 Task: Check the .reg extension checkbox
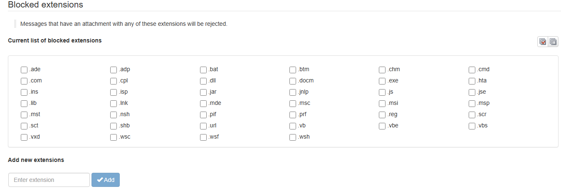click(x=382, y=114)
